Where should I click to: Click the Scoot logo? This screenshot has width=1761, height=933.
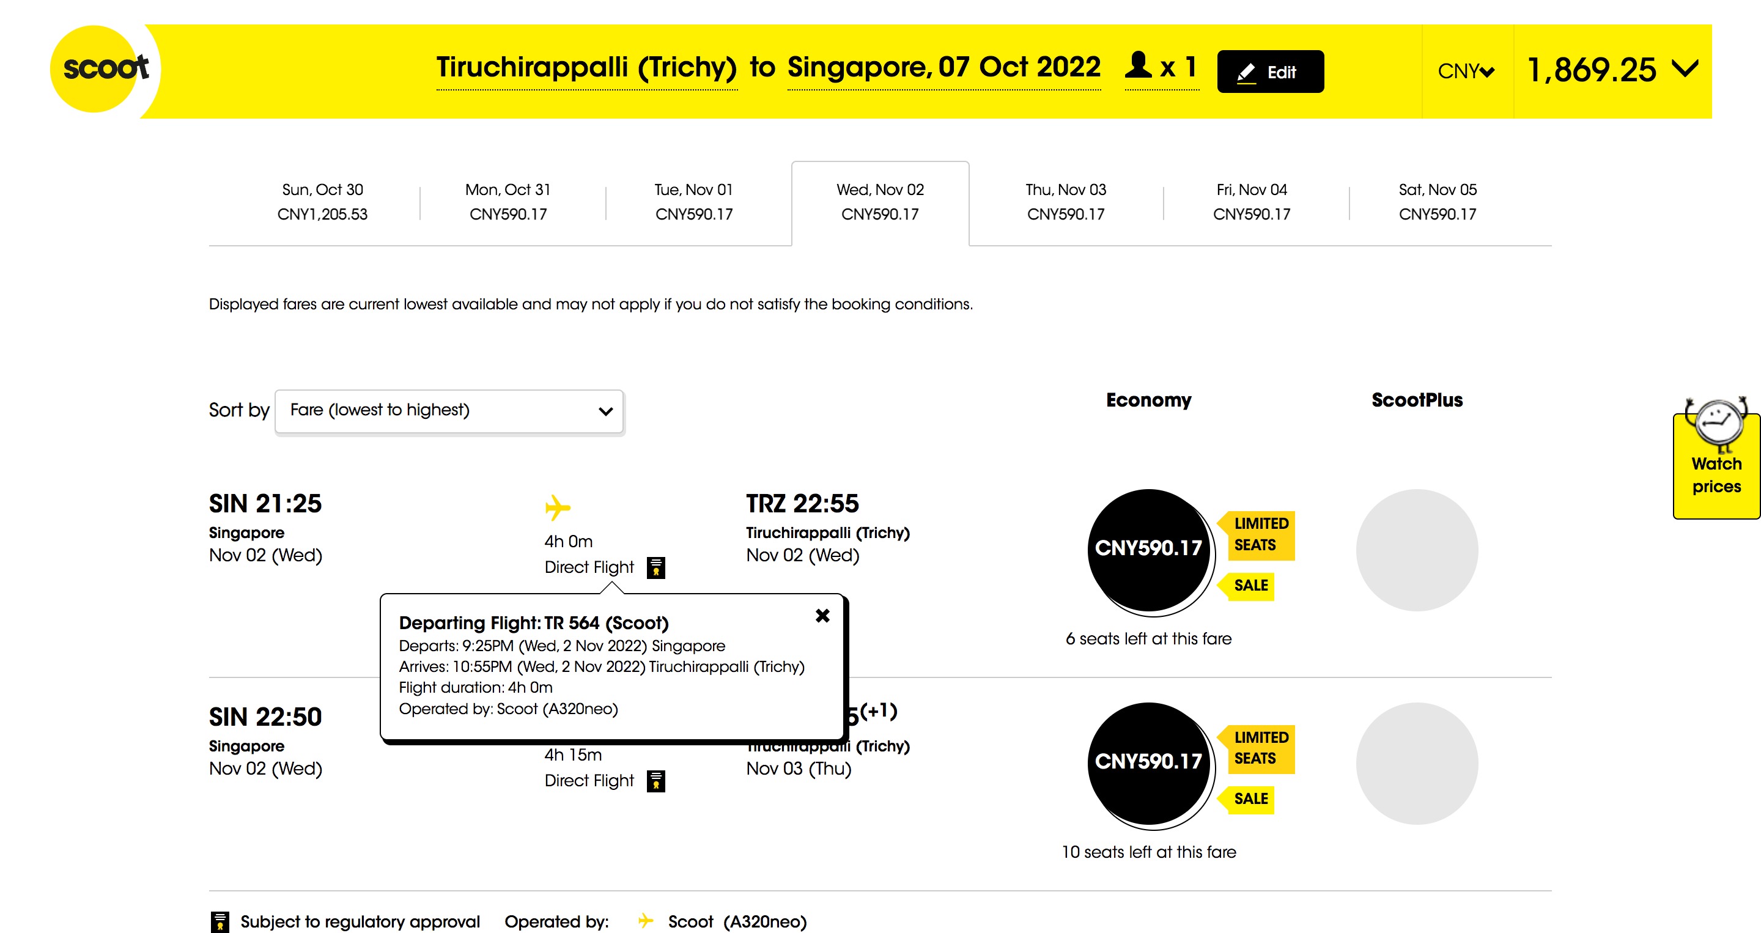point(105,69)
